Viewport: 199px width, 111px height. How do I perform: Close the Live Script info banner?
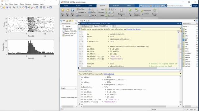[180, 29]
